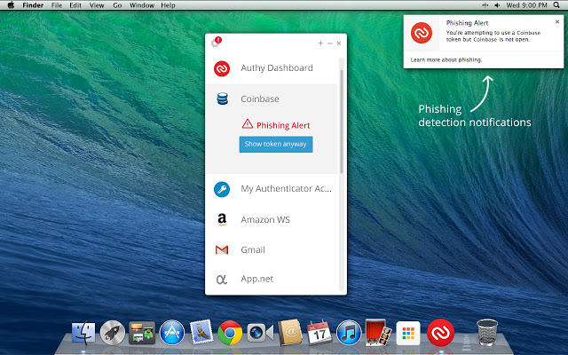Open the Help menu
568x355 pixels.
[x=168, y=5]
